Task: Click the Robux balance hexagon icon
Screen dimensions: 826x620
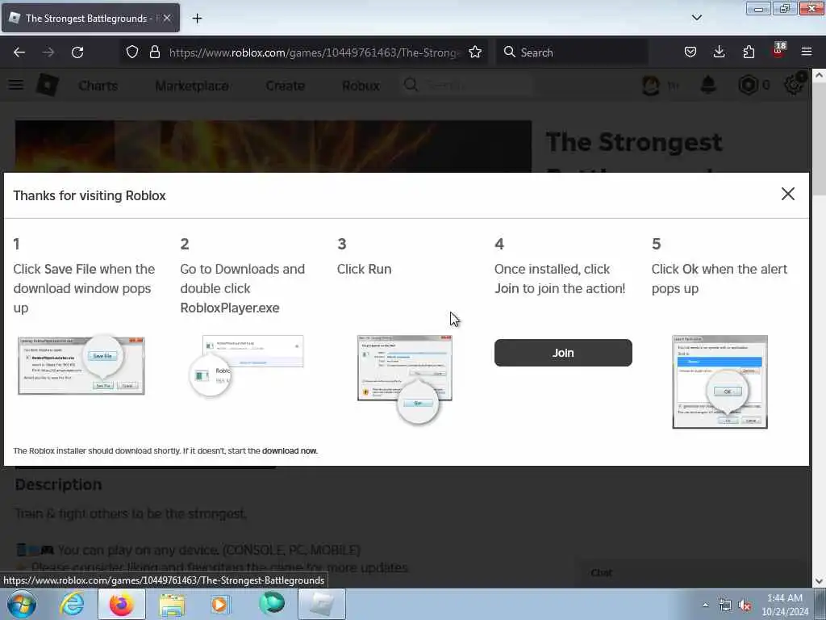Action: (748, 85)
